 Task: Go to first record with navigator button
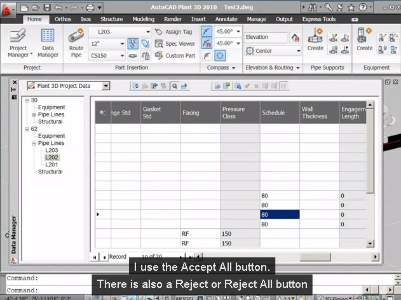[x=94, y=257]
